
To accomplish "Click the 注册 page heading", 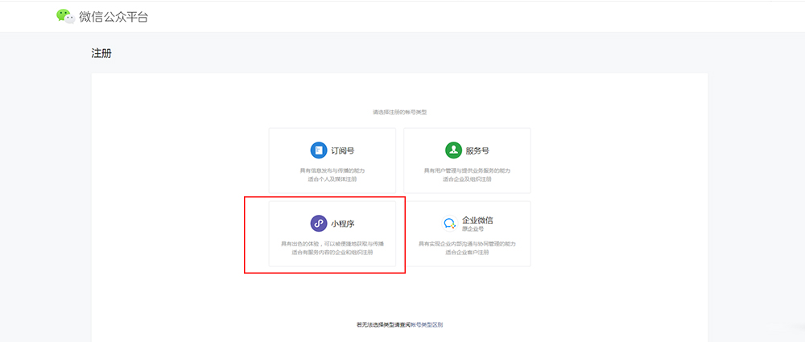I will [101, 54].
